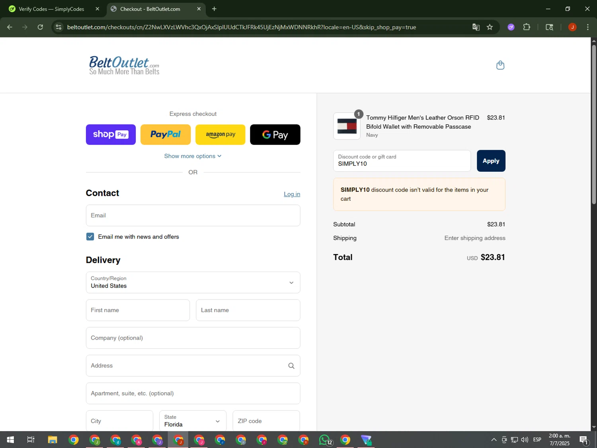Open the tab search side panel icon
This screenshot has width=597, height=448.
point(549,27)
